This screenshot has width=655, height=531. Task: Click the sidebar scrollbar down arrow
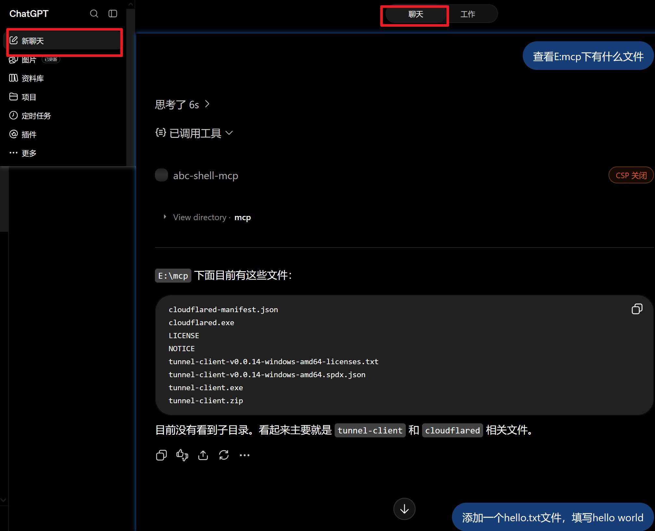(3, 500)
